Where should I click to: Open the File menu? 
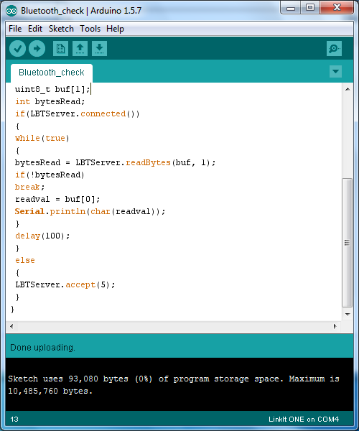click(x=15, y=29)
